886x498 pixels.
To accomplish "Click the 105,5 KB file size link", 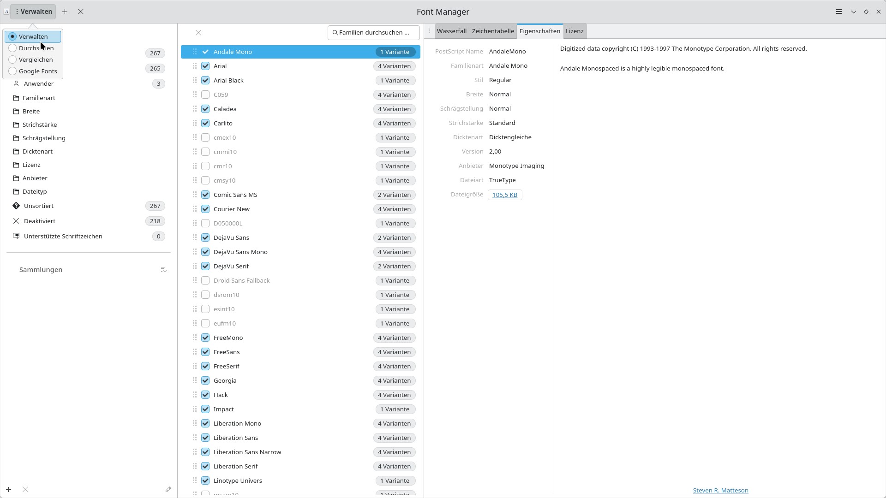I will (x=505, y=195).
